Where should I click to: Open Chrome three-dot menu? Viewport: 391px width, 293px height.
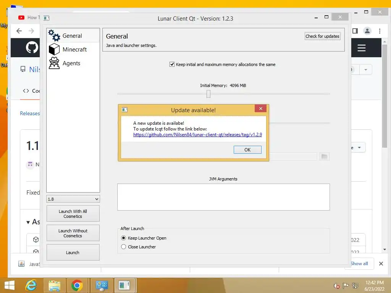[x=380, y=31]
